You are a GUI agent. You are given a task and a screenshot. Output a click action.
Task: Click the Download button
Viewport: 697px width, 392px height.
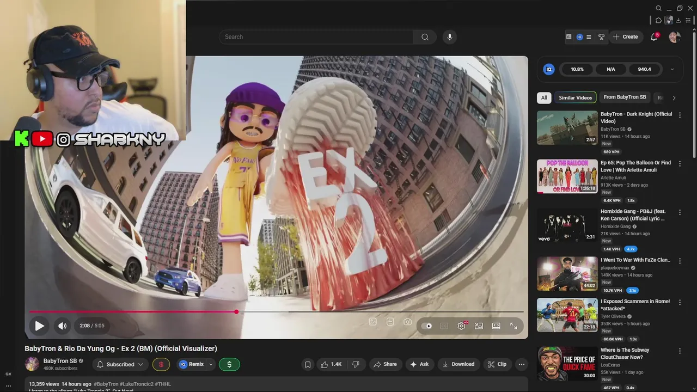pos(458,364)
